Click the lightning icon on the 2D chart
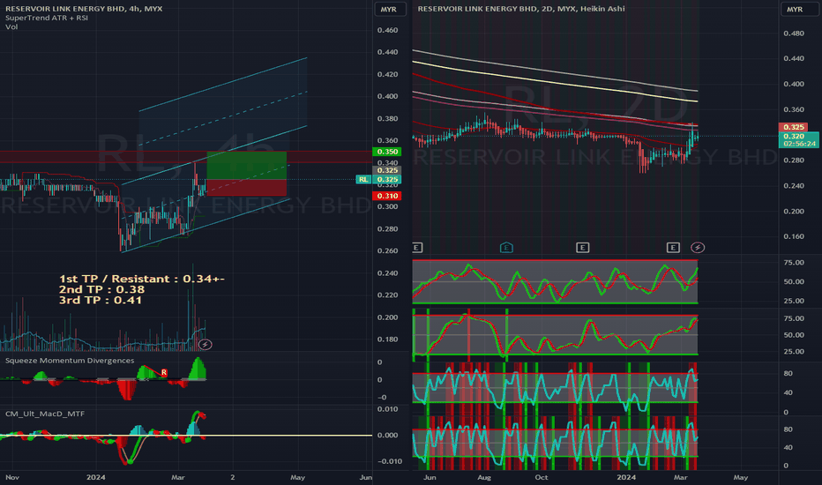The image size is (822, 485). tap(698, 248)
